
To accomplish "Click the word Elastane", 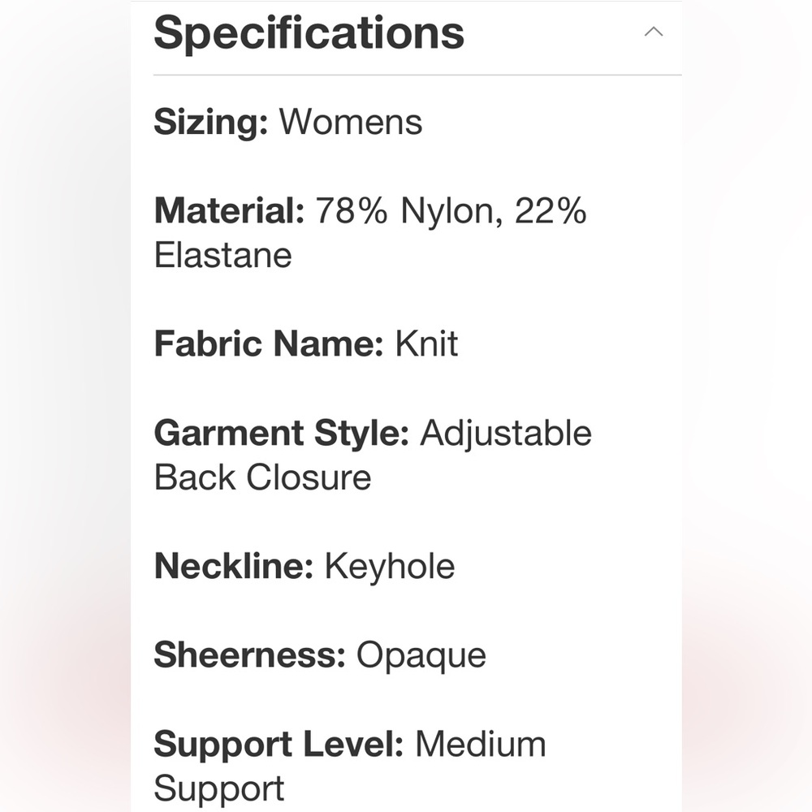I will [223, 255].
